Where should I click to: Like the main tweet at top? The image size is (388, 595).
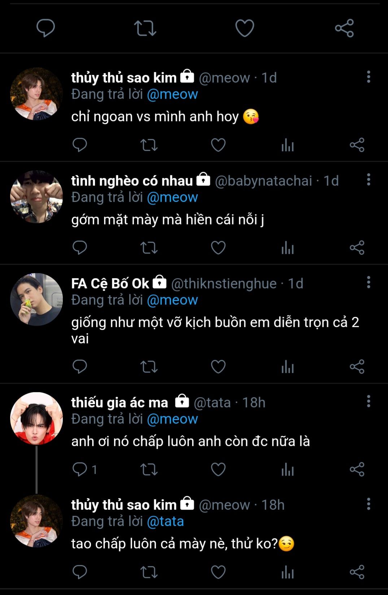[x=245, y=28]
